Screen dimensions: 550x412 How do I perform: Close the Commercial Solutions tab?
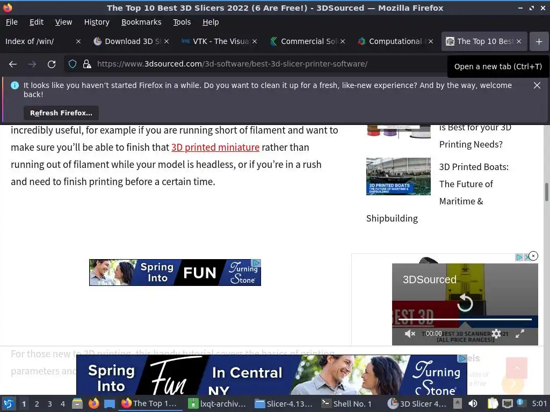click(343, 41)
